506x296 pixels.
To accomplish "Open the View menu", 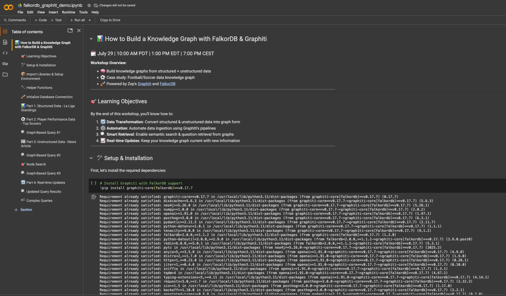I will click(41, 12).
